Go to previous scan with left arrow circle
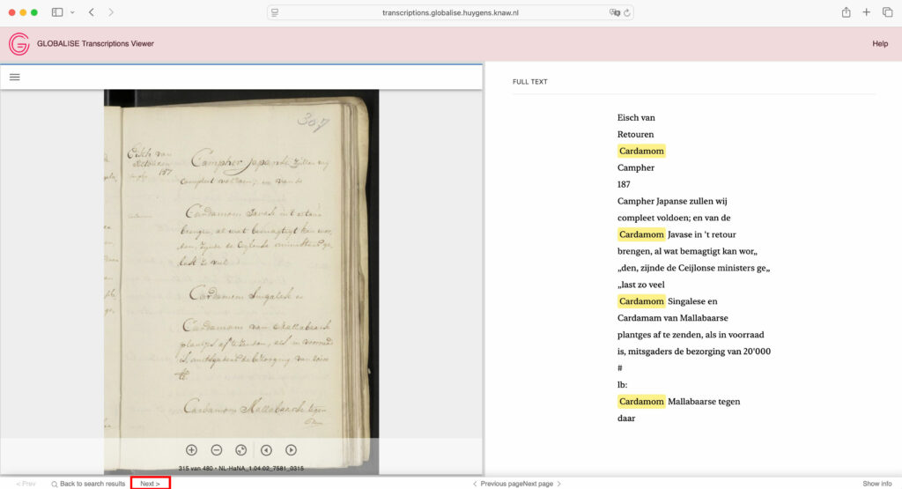The width and height of the screenshot is (902, 489). pyautogui.click(x=266, y=450)
